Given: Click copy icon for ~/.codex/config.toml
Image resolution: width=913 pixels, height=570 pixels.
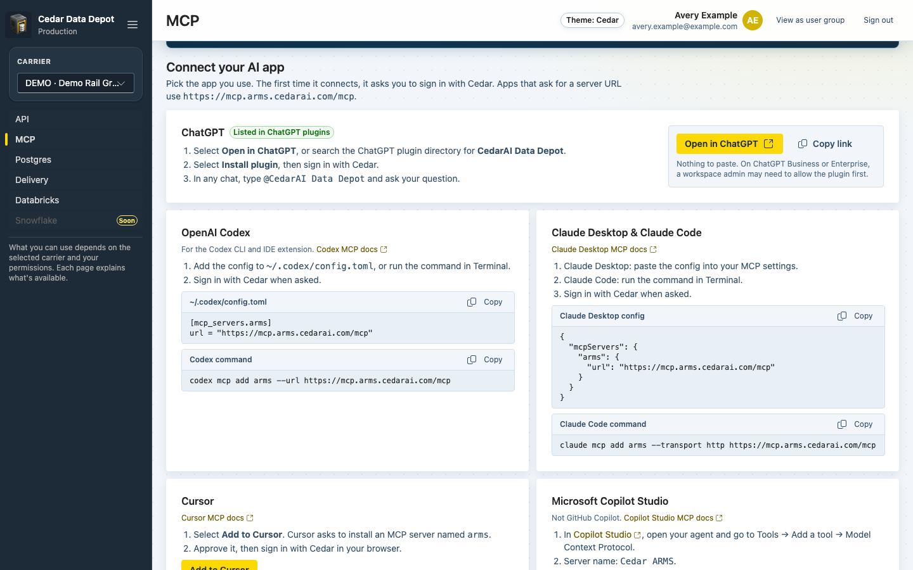Looking at the screenshot, I should coord(472,302).
